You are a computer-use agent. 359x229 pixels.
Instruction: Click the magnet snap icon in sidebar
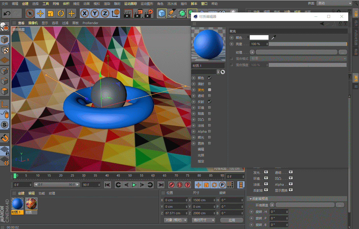(5, 138)
